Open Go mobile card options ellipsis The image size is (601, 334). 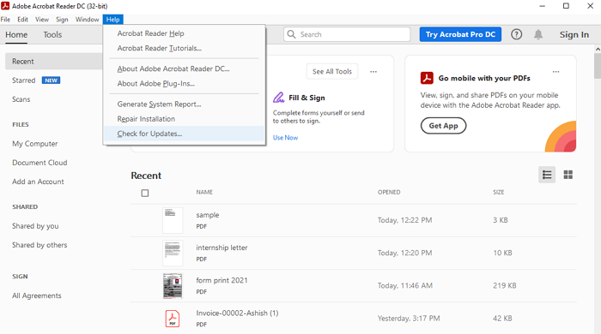point(555,71)
